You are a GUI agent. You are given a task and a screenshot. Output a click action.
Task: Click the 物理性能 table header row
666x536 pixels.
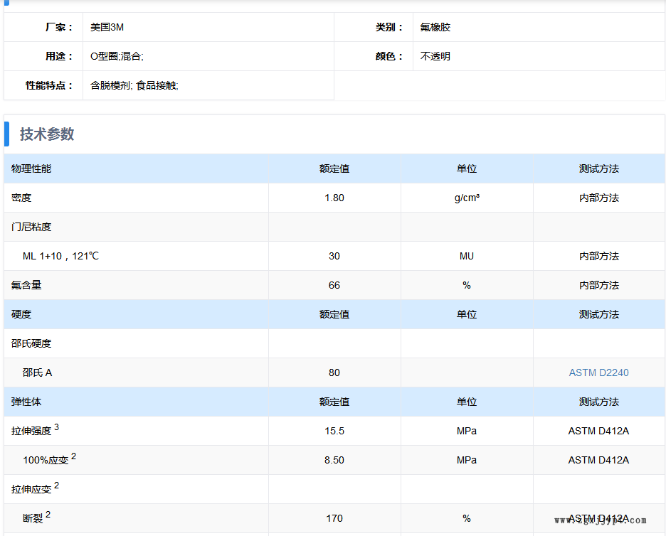click(x=31, y=168)
